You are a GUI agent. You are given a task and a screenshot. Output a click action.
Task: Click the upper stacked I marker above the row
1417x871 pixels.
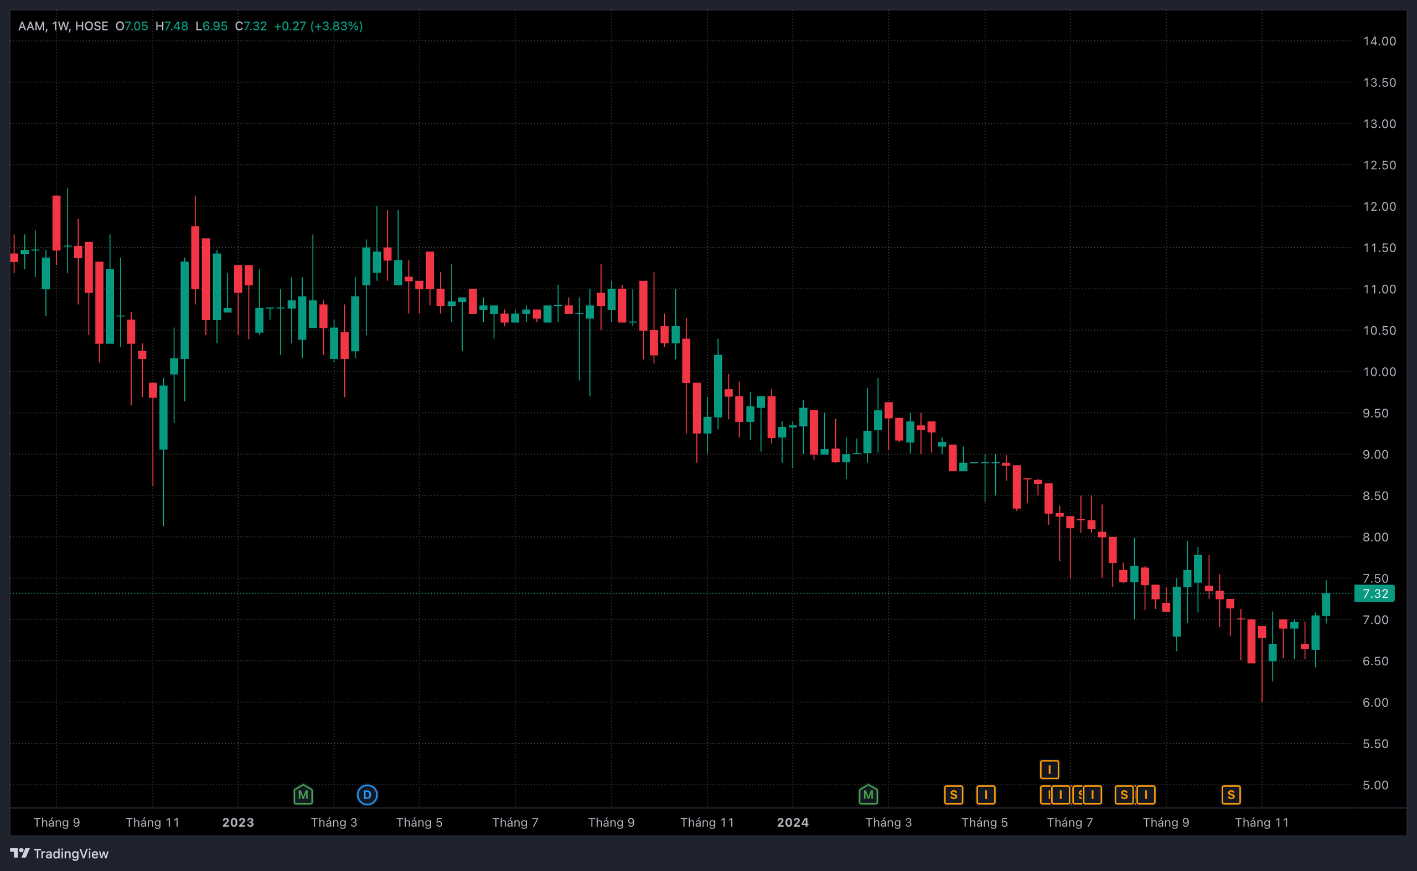(1049, 769)
